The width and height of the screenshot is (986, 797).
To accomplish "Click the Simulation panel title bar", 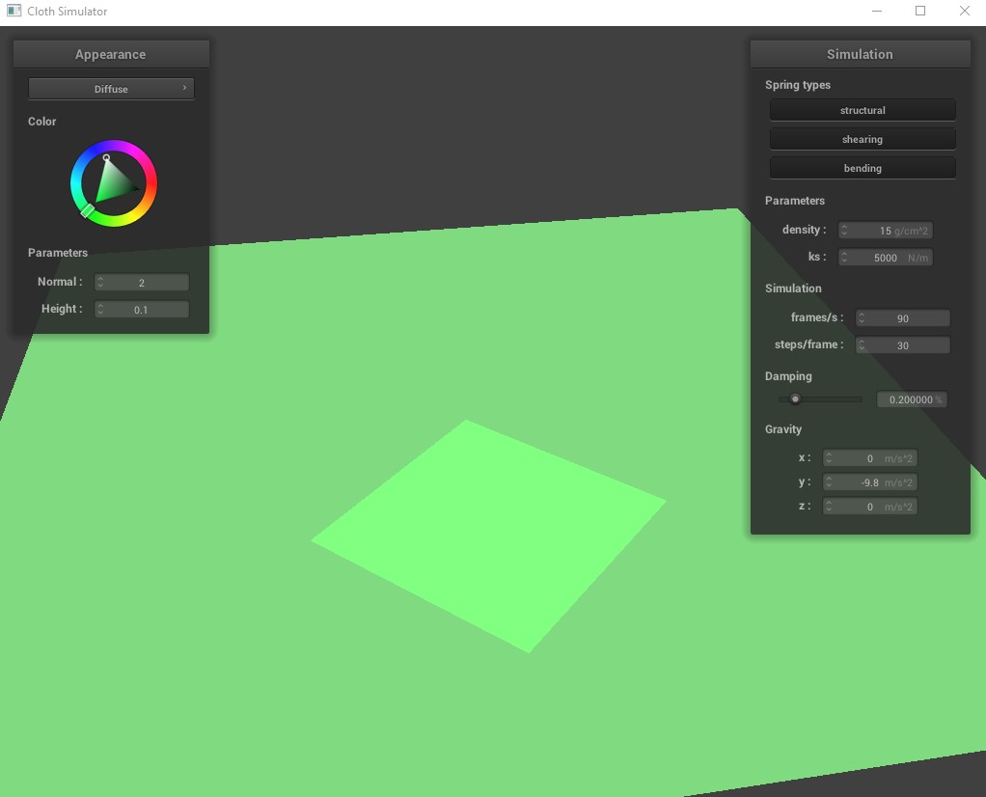I will click(860, 54).
